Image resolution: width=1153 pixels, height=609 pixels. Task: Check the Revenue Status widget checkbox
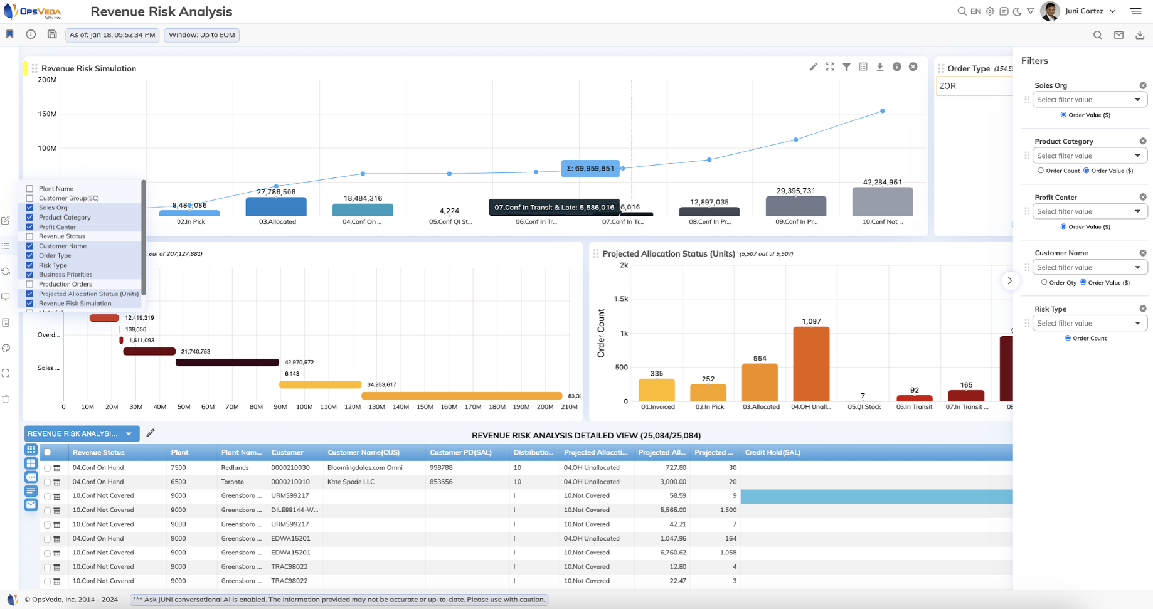click(29, 236)
